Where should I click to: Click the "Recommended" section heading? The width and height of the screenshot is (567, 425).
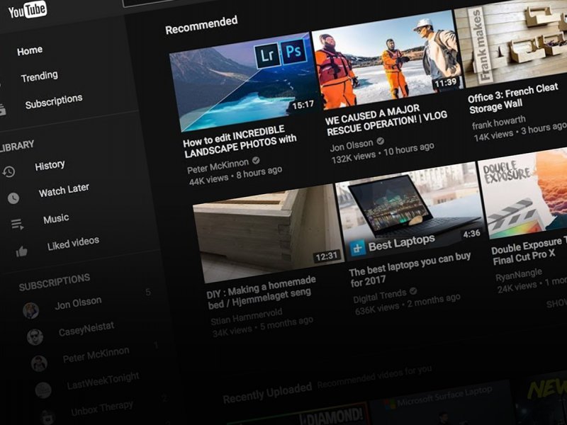point(201,25)
